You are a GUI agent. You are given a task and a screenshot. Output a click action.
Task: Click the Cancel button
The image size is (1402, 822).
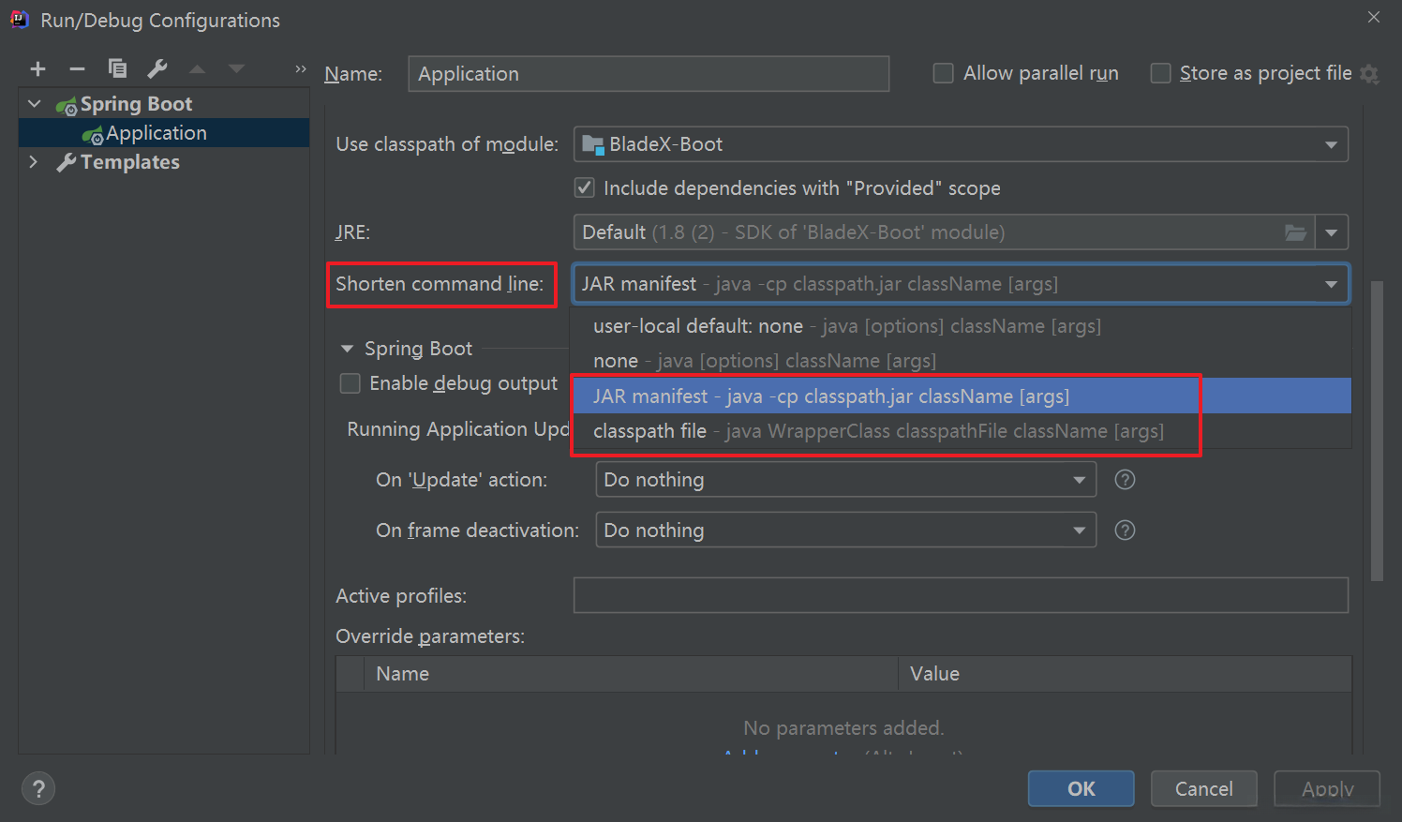[1203, 789]
